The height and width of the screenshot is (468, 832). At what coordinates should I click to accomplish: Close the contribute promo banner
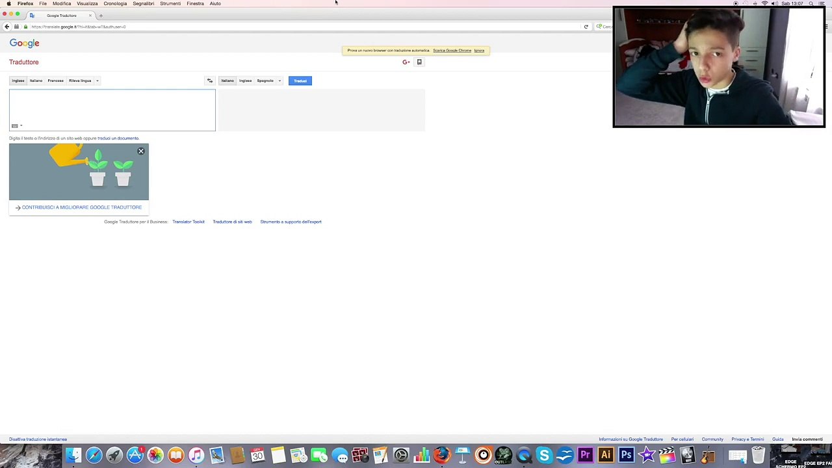[140, 151]
